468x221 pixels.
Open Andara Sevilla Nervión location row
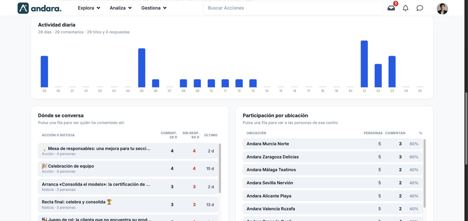pos(332,183)
